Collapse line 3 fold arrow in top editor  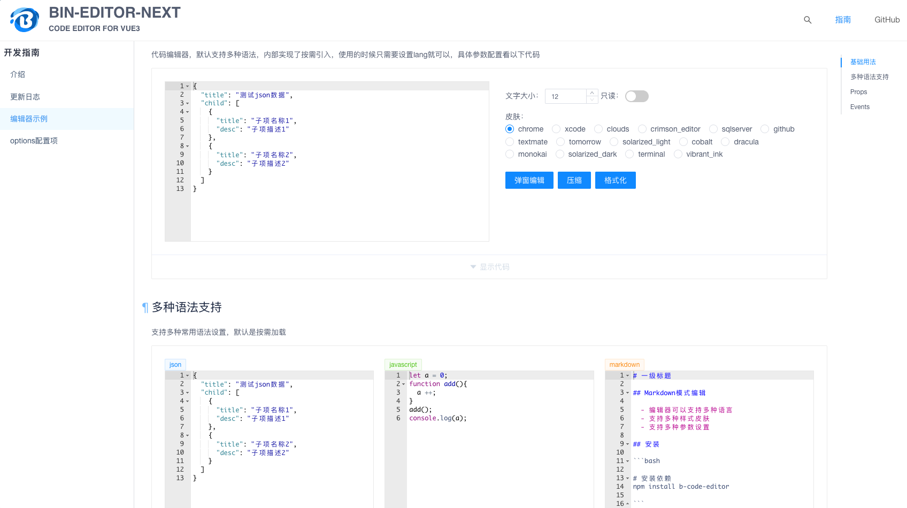click(188, 104)
